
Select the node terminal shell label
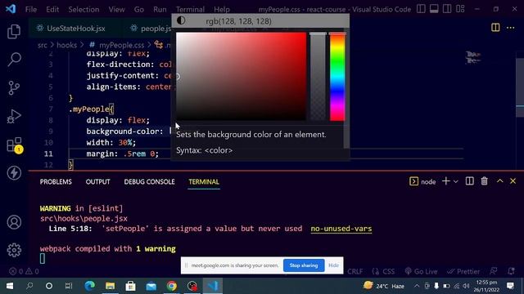click(422, 181)
